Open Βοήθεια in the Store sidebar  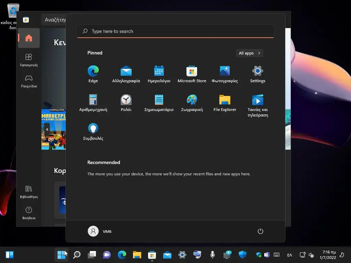pyautogui.click(x=29, y=213)
